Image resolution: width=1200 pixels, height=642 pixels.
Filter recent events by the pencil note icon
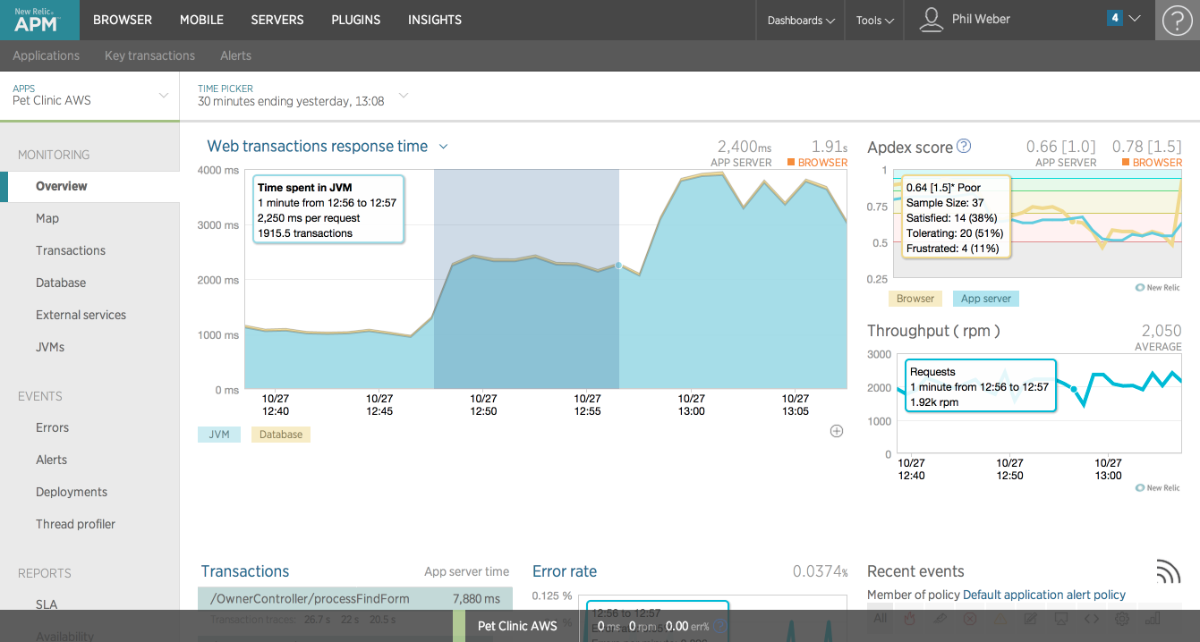click(1030, 618)
